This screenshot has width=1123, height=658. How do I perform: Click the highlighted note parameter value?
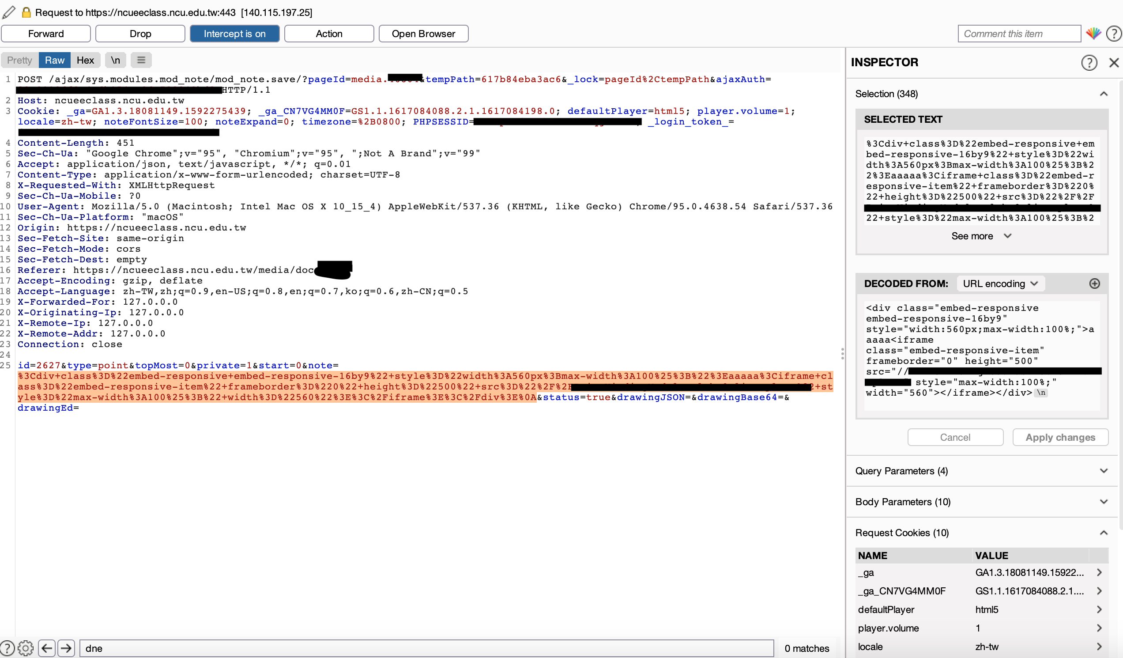(x=425, y=386)
